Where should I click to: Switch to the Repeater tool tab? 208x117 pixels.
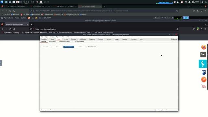pyautogui.click(x=74, y=39)
